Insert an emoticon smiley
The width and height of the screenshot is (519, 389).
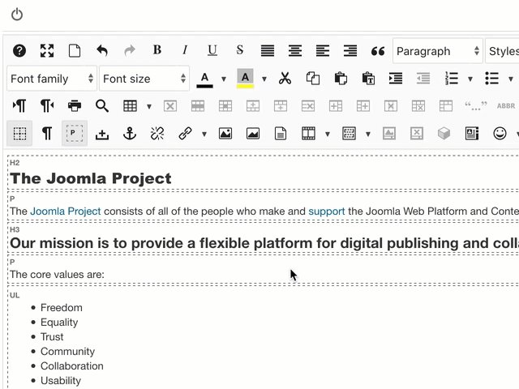coord(500,134)
